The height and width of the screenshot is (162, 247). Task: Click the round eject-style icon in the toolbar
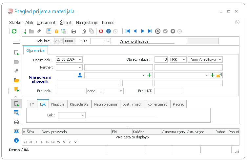(158, 31)
